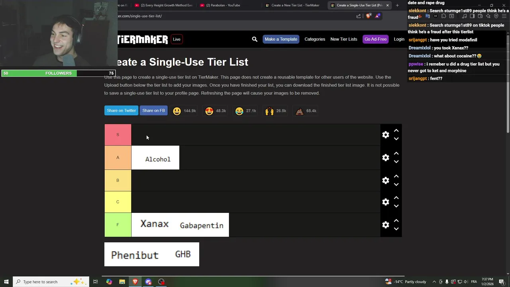
Task: Open Brave Leo AI sparkle icon
Action: (488, 16)
